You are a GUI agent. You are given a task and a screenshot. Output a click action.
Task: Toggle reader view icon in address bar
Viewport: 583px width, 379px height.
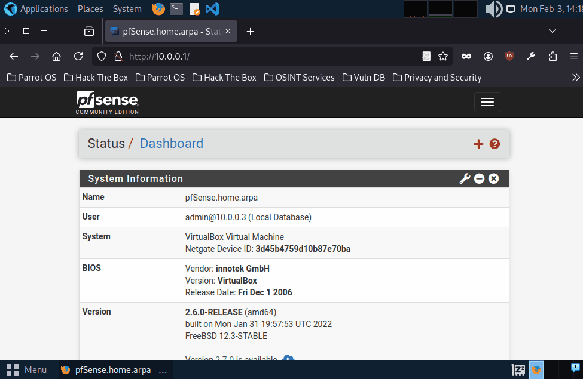(x=426, y=57)
